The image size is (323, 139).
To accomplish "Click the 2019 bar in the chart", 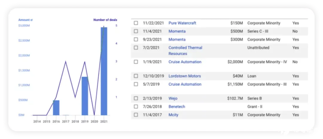I will coord(85,96).
